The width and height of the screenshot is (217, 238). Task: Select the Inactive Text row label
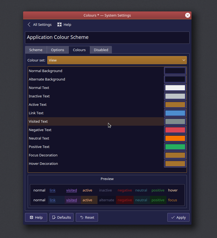pos(39,96)
